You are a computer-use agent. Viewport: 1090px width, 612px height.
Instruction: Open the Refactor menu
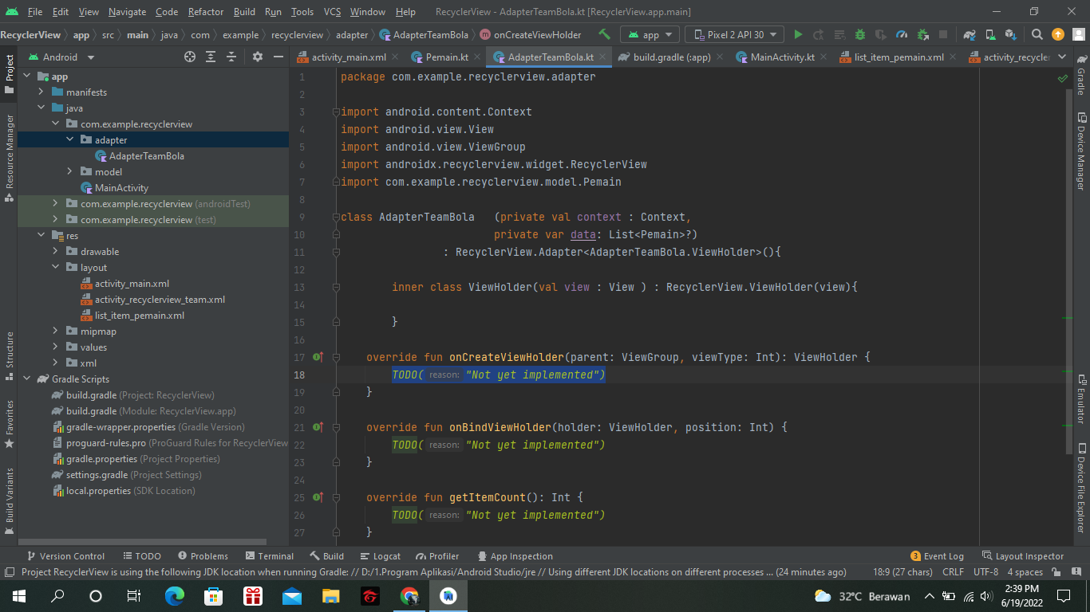(x=206, y=12)
